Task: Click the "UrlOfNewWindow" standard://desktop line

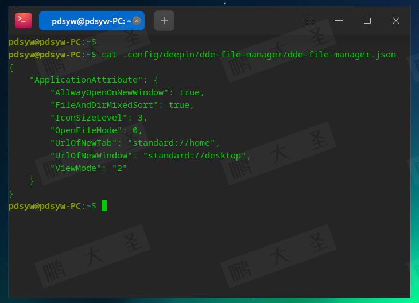Action: point(150,156)
